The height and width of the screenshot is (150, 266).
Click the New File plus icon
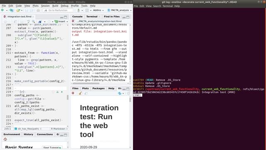2,10
